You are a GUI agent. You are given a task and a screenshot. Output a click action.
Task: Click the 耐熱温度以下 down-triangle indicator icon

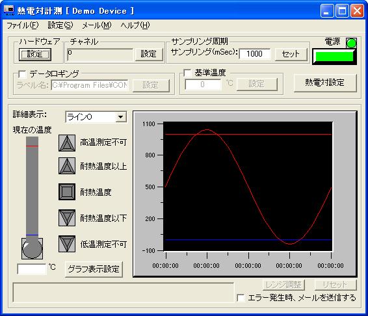pos(67,218)
